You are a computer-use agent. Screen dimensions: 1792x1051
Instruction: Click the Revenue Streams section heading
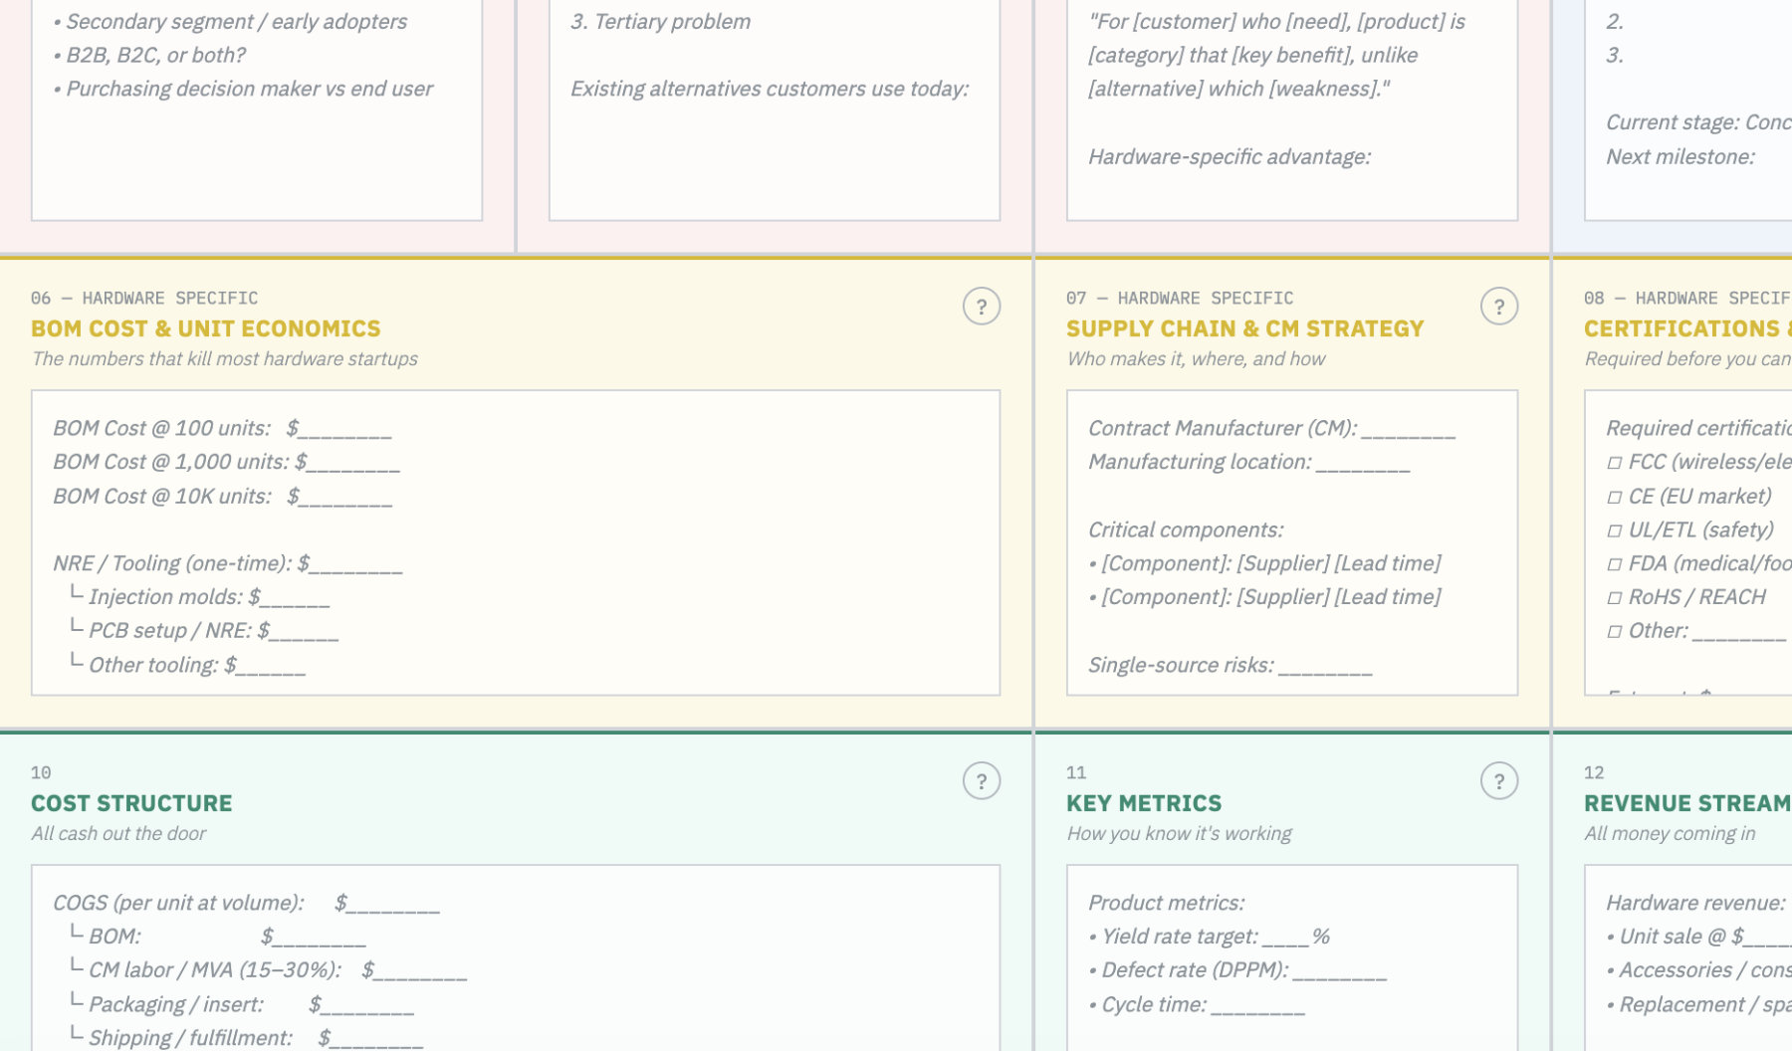[x=1686, y=803]
